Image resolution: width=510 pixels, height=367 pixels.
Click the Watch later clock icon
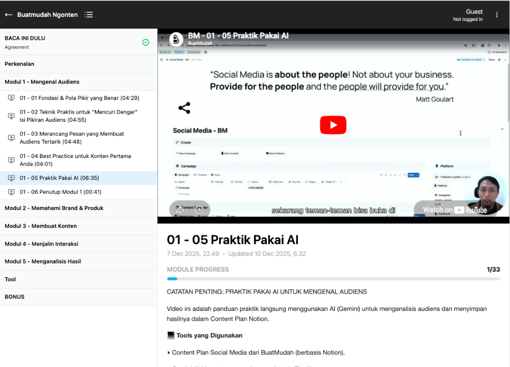point(199,210)
